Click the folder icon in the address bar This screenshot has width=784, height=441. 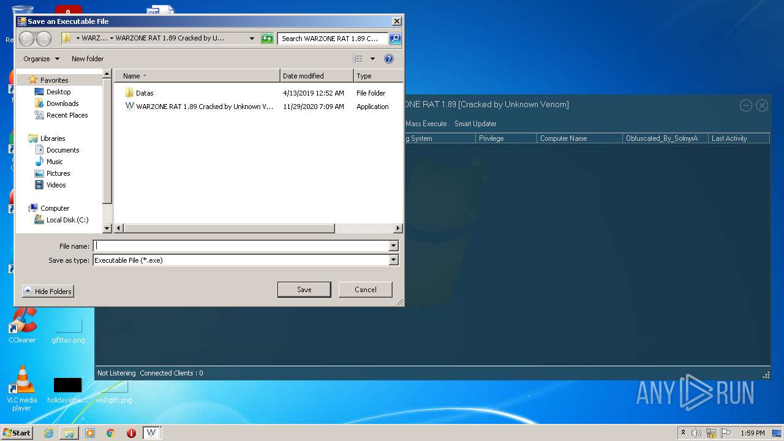click(67, 38)
